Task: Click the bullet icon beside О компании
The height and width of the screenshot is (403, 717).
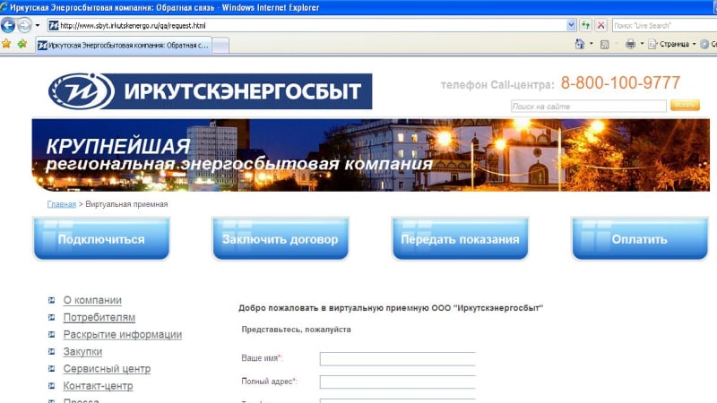Action: (x=51, y=300)
